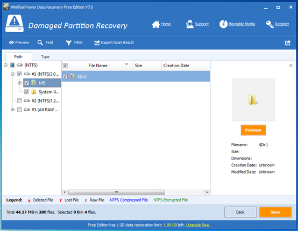This screenshot has width=298, height=231.
Task: Collapse the root (NTFS) tree node
Action: tap(5, 65)
